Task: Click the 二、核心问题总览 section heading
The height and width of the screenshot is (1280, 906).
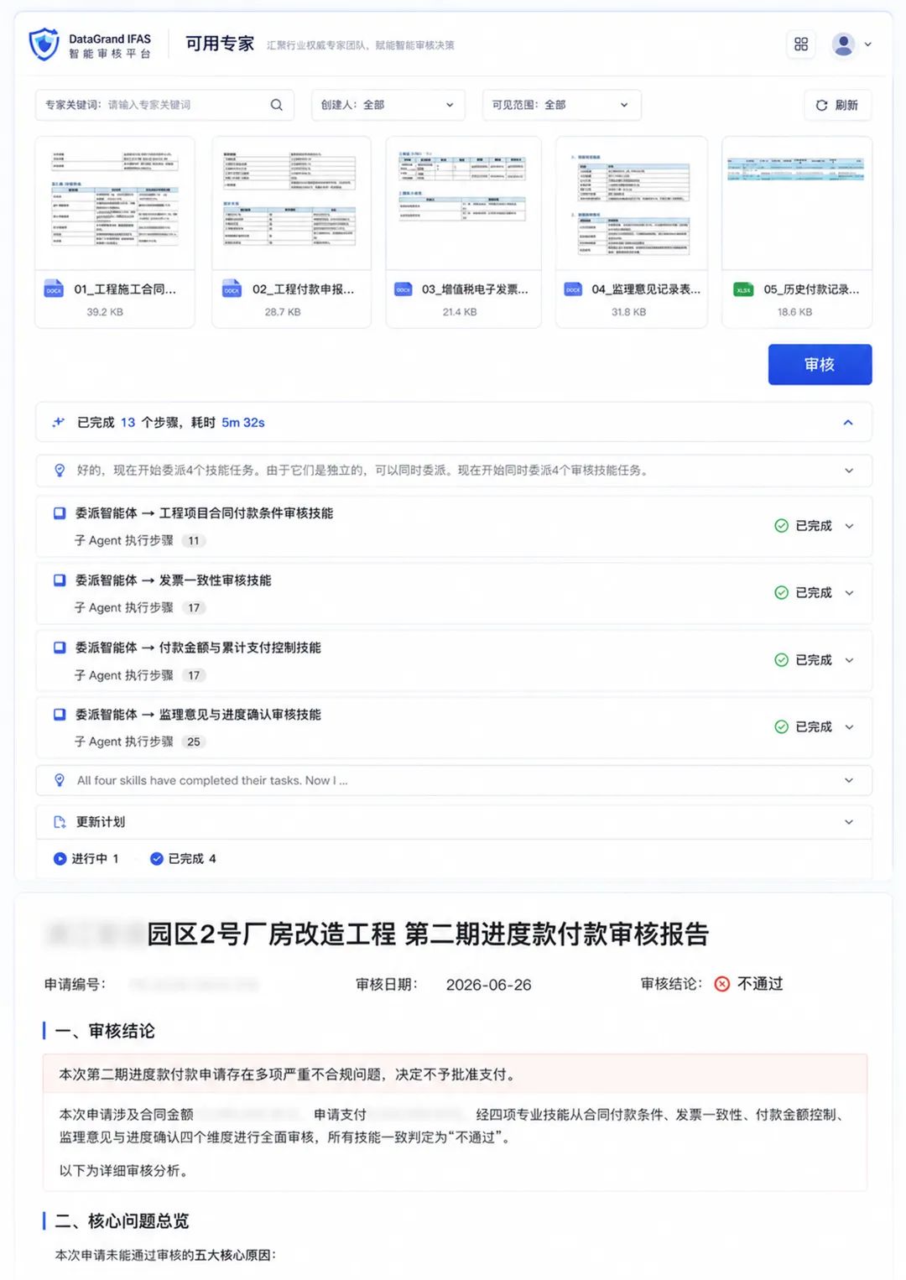Action: [x=122, y=1221]
